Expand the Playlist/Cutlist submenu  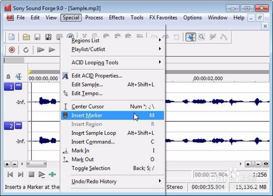click(112, 49)
